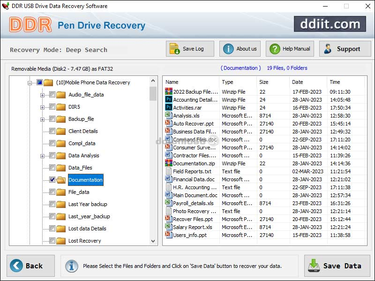Expand the Data Analysis tree node
Screen dimensions: 375x281
coord(43,156)
